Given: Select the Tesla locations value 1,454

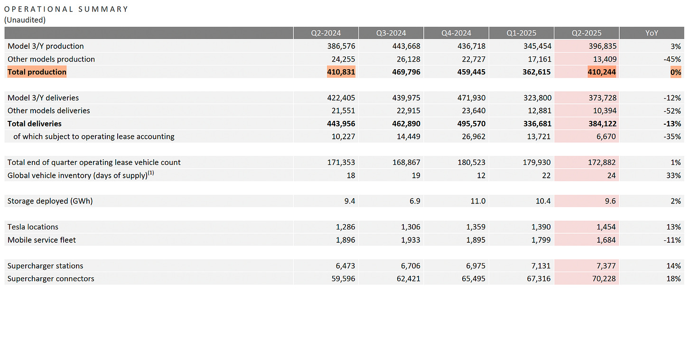Looking at the screenshot, I should coord(607,227).
